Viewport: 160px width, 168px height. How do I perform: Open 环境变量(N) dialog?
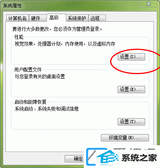(125, 138)
